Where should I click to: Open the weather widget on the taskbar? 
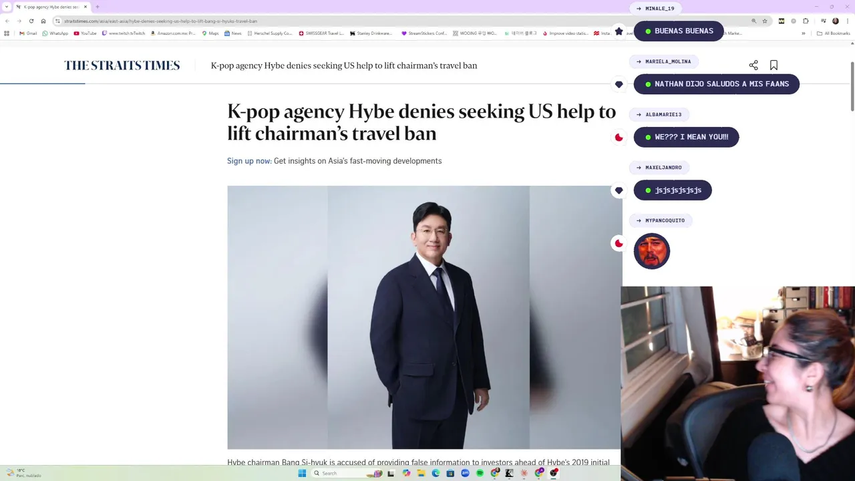(23, 472)
